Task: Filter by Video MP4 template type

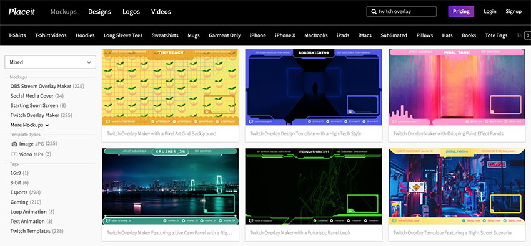Action: pos(31,154)
